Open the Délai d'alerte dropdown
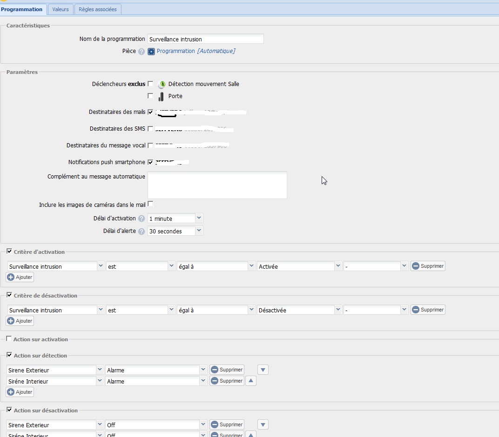This screenshot has width=499, height=437. click(199, 231)
